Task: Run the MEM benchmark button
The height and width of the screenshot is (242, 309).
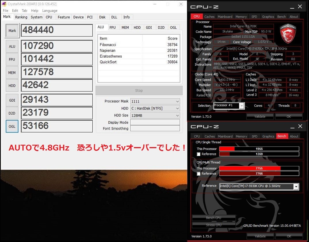Action: (12, 73)
